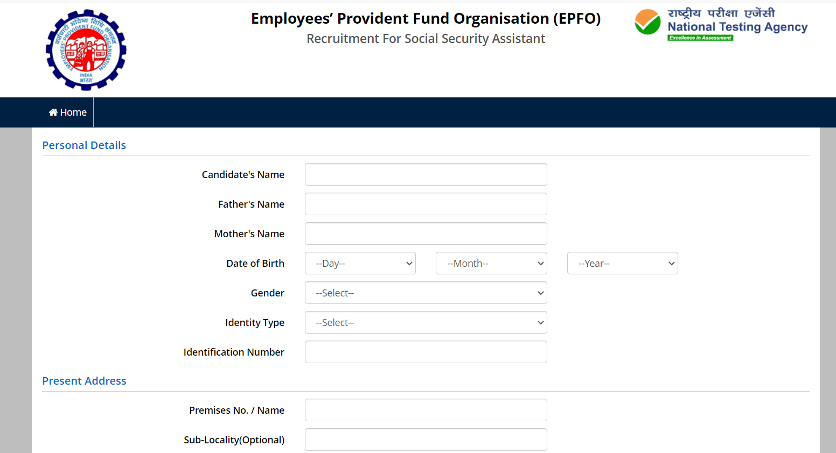836x453 pixels.
Task: Click inside the Premises No. / Name field
Action: click(426, 410)
